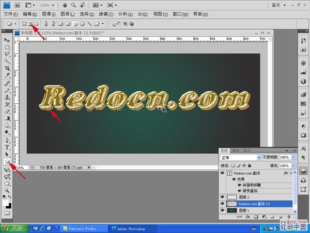
Task: Select the Crop tool in toolbox
Action: tap(7, 68)
